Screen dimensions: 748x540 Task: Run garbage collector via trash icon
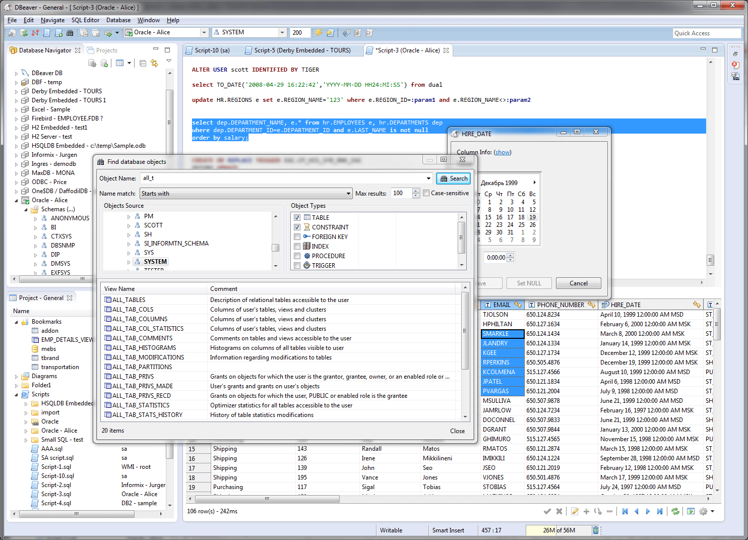coord(595,530)
